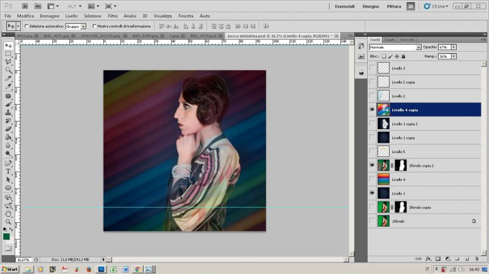
Task: Hide the Livello 4 copia layer
Action: (372, 109)
